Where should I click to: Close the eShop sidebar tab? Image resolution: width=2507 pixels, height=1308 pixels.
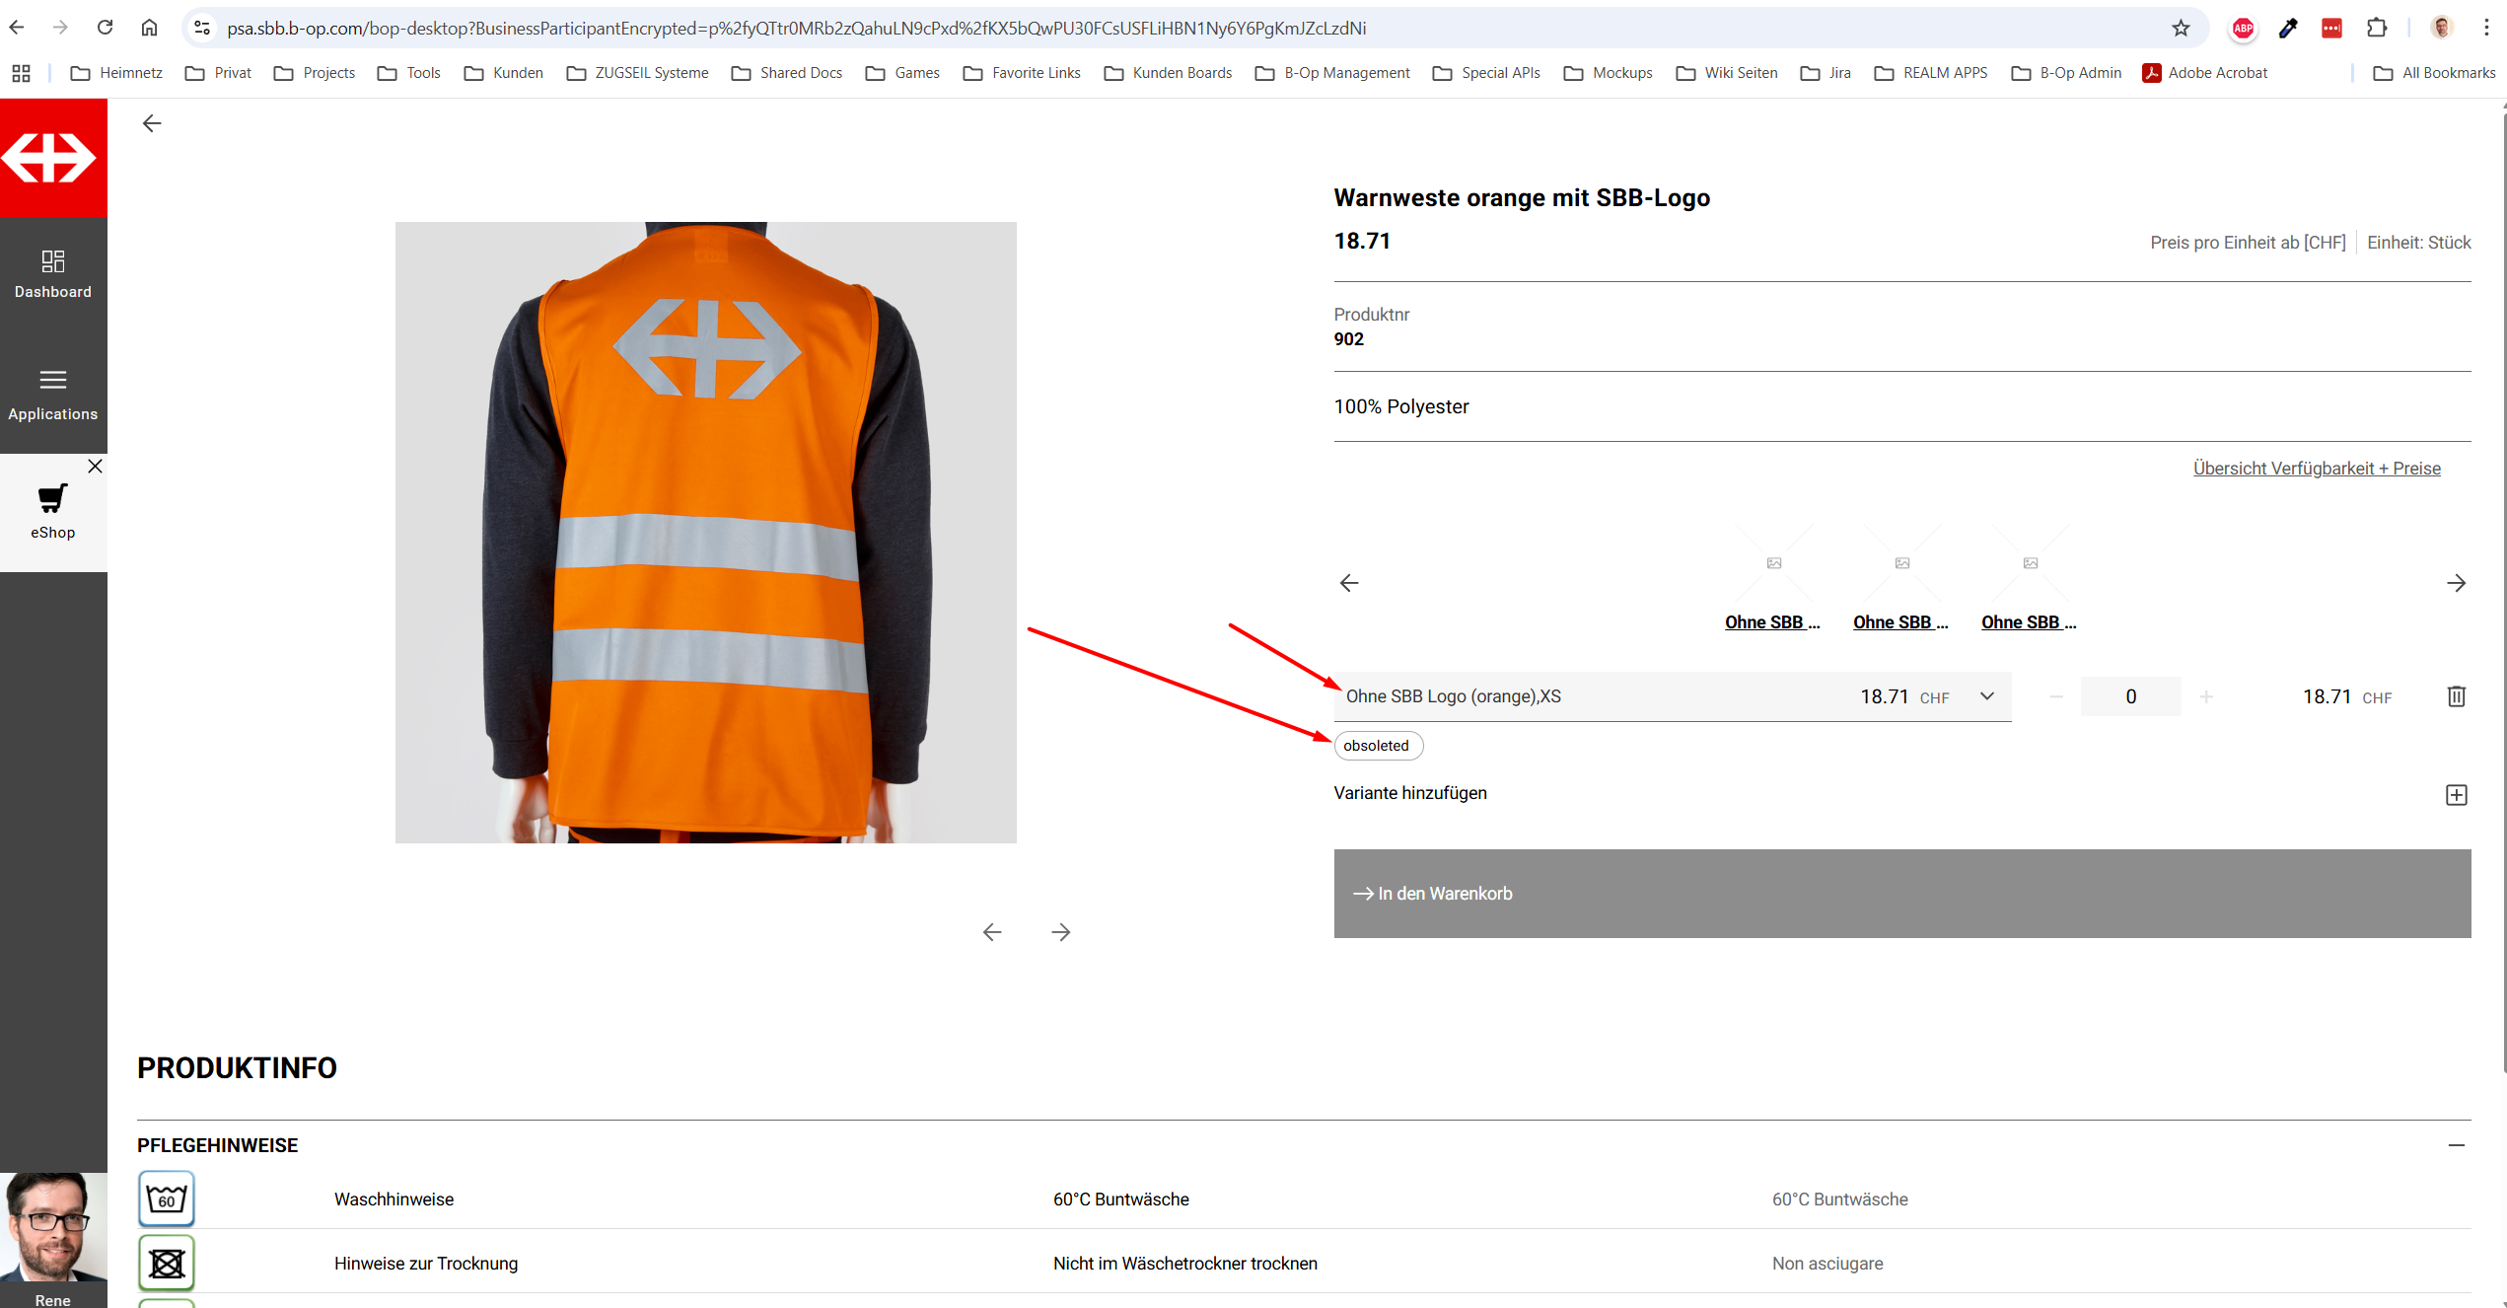coord(95,466)
